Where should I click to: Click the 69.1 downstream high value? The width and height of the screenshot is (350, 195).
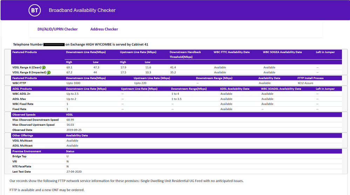coord(69,67)
